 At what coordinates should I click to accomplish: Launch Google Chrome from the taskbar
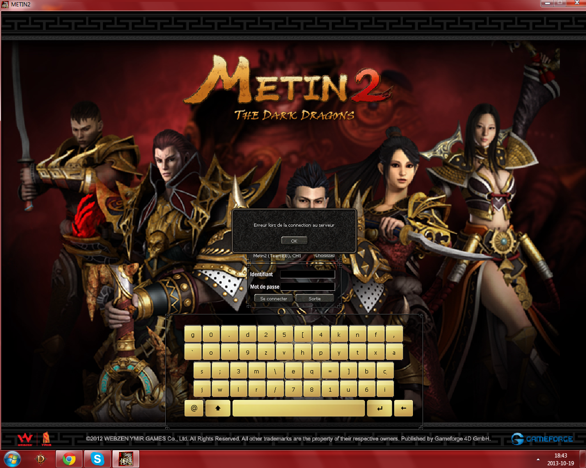pos(69,459)
